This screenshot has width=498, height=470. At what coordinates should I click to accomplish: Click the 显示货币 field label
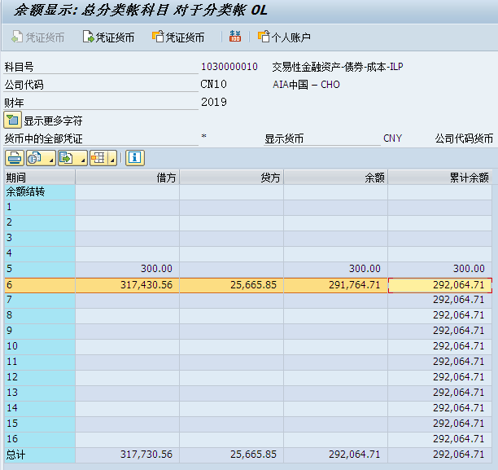[284, 138]
